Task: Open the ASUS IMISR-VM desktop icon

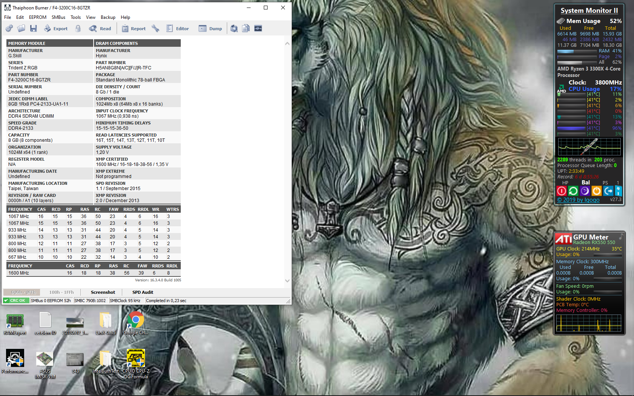Action: point(45,365)
